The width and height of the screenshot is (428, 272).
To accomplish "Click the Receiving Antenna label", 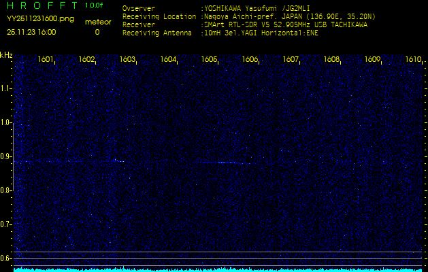I will tap(157, 33).
